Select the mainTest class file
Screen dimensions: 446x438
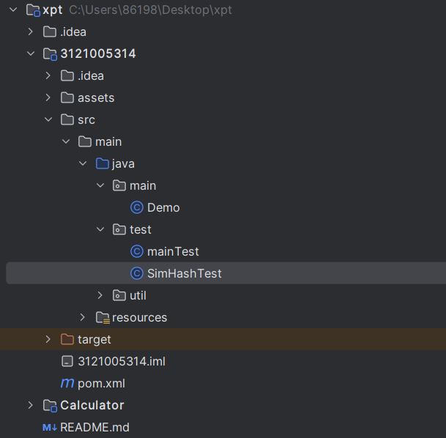pos(173,251)
